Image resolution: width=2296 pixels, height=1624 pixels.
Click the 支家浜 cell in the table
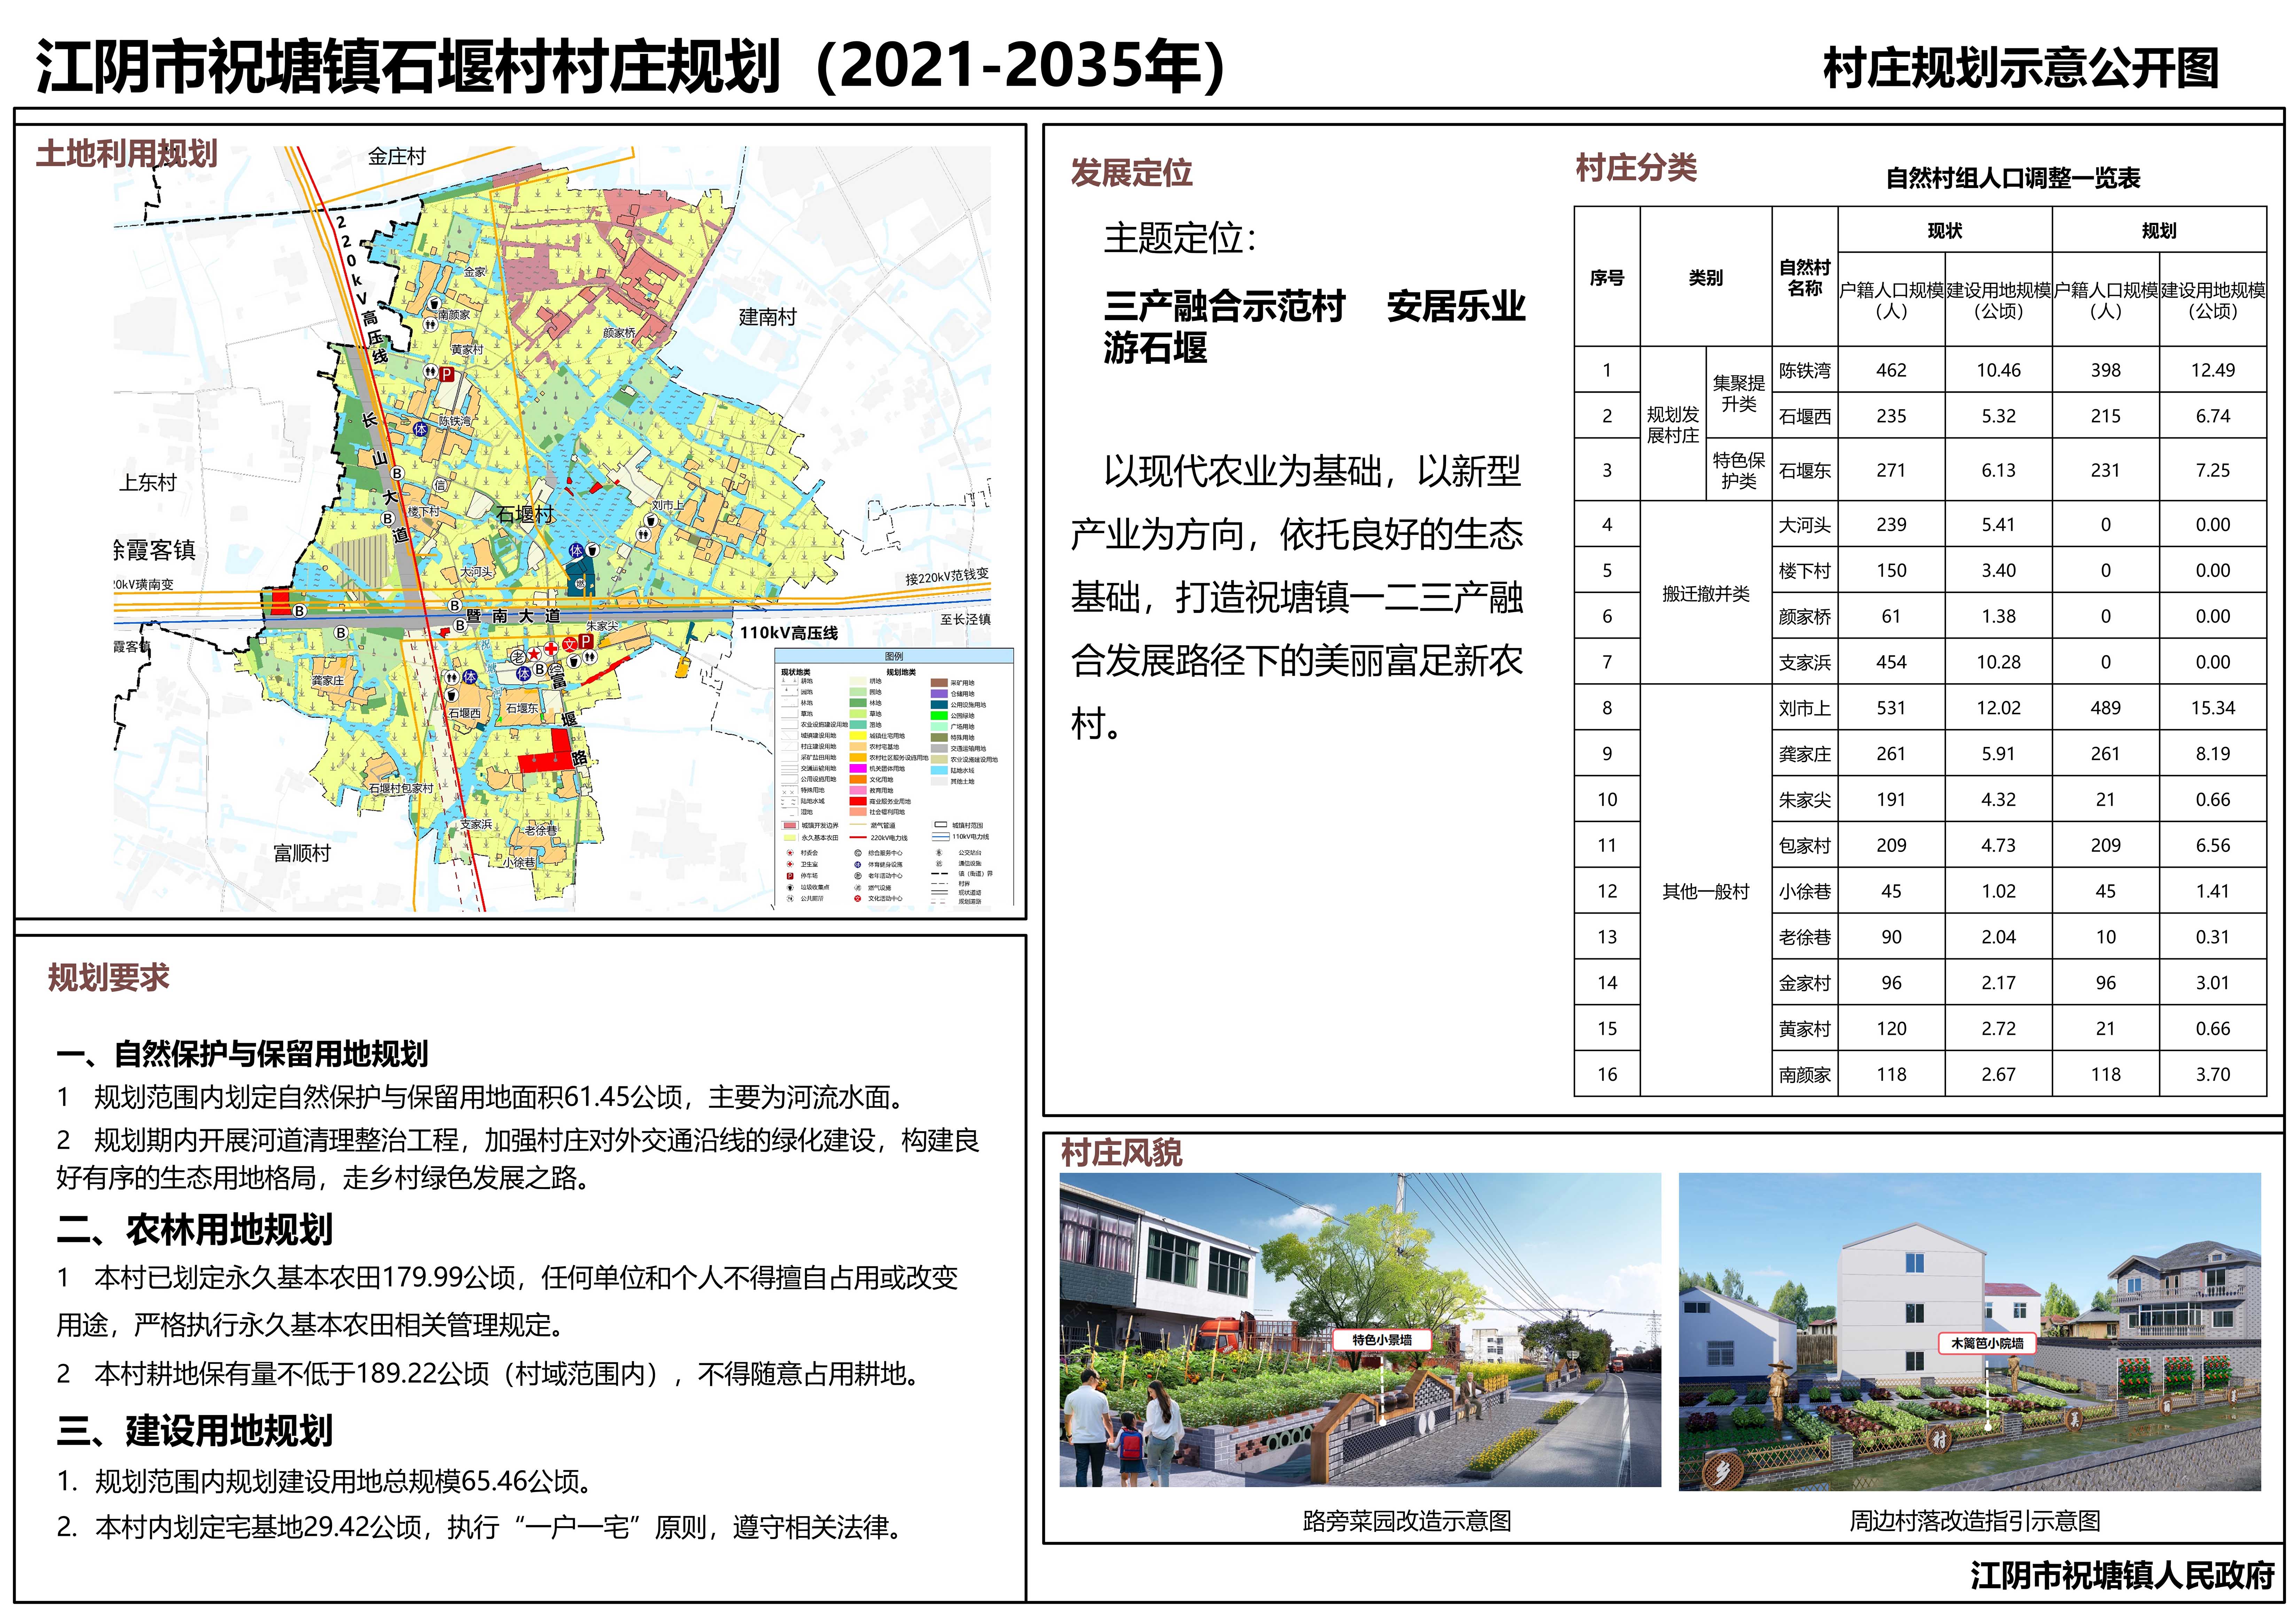(x=1805, y=662)
